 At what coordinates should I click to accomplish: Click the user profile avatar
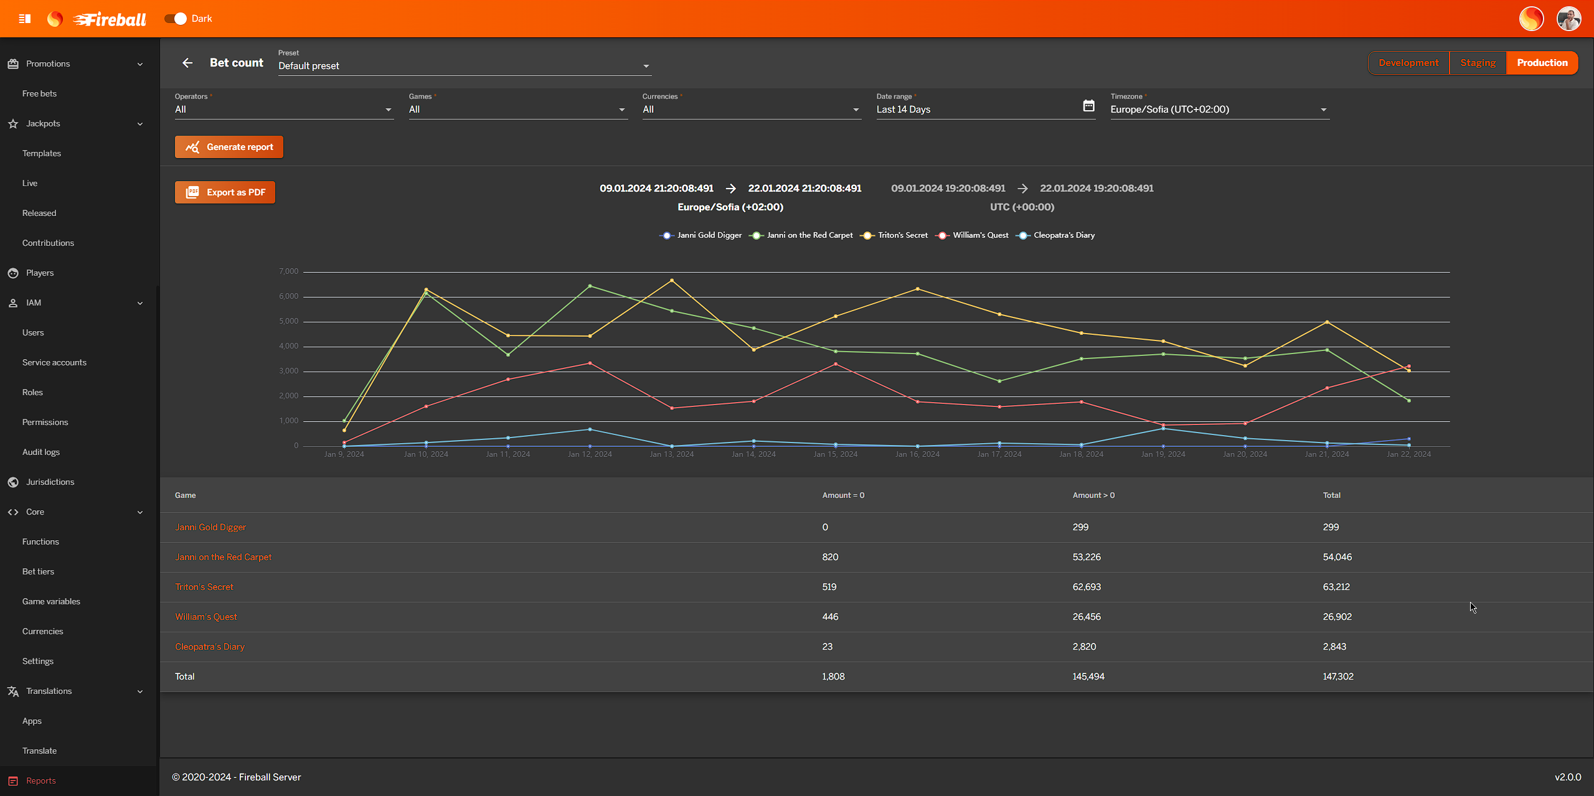pyautogui.click(x=1568, y=19)
